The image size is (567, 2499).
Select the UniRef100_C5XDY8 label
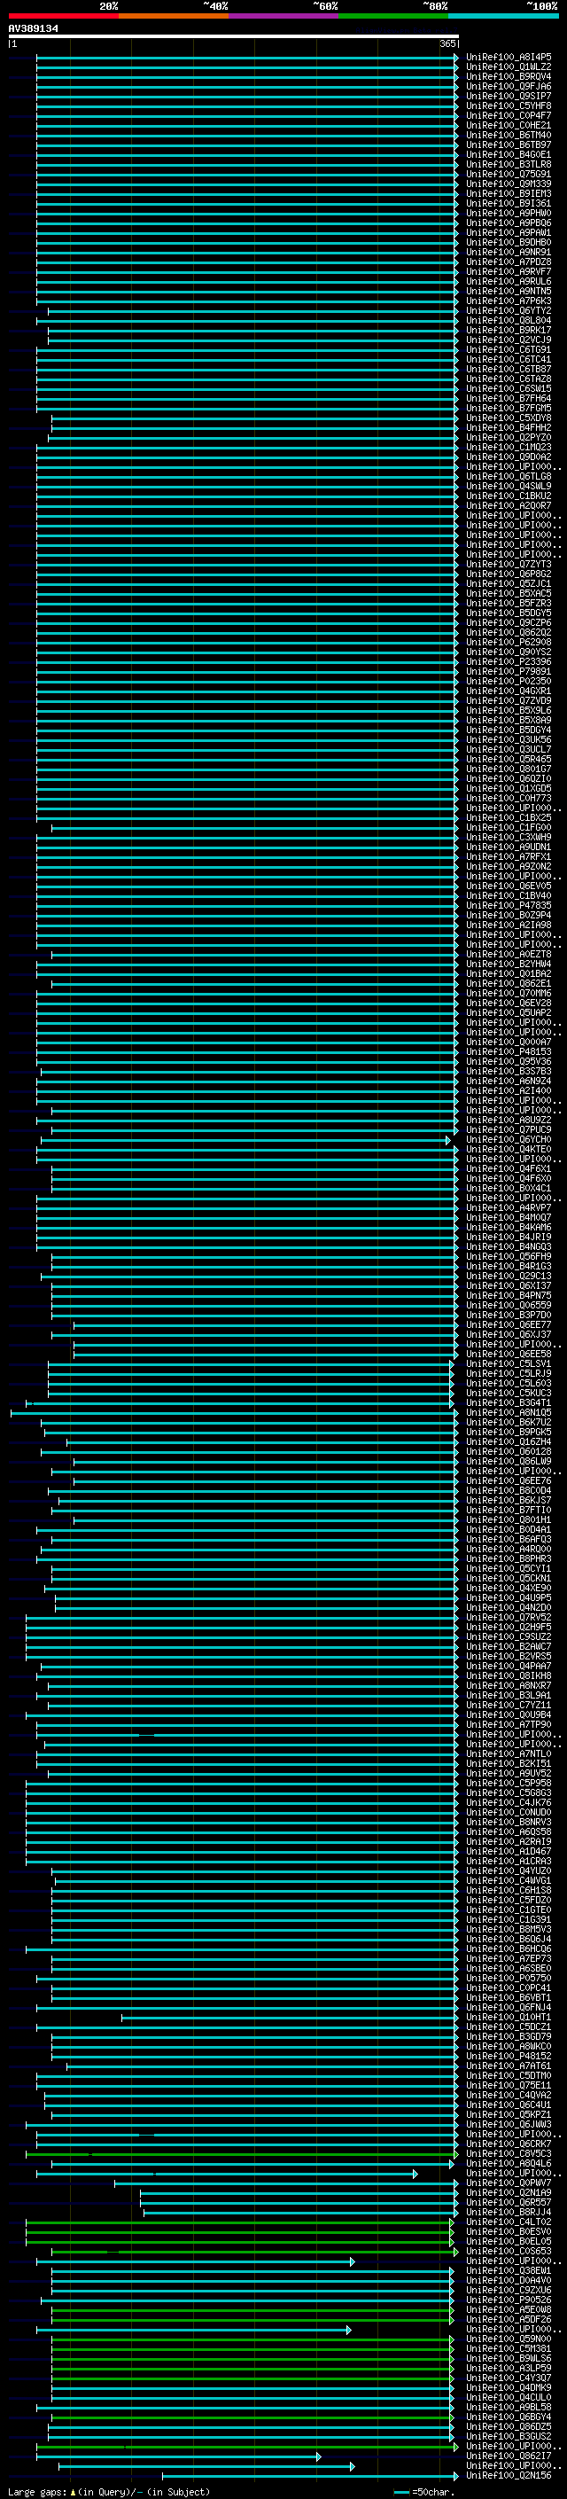509,418
